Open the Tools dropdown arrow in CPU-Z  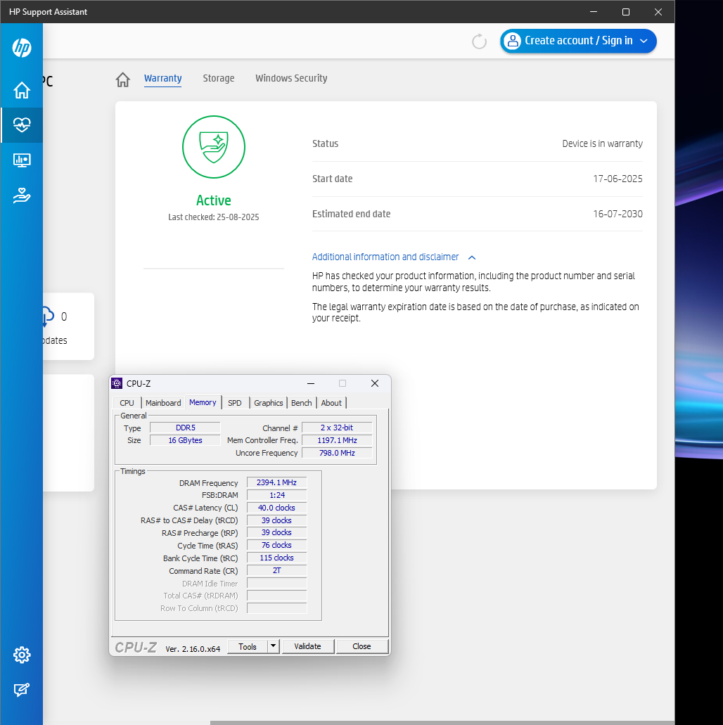[274, 646]
